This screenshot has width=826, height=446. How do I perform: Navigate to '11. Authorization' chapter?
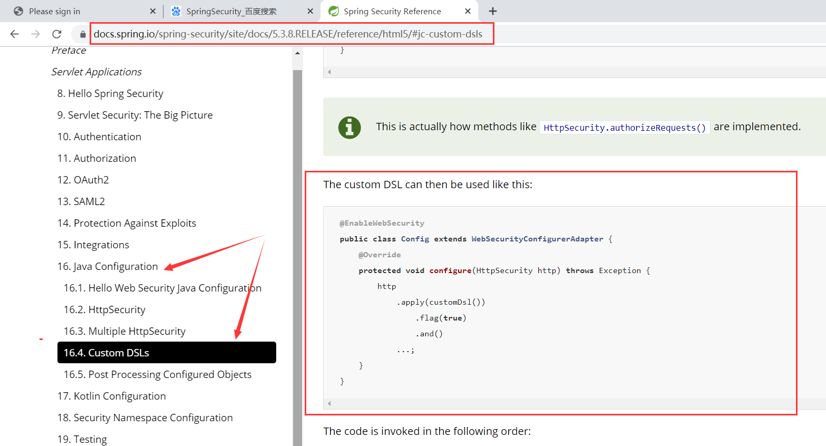(x=96, y=158)
